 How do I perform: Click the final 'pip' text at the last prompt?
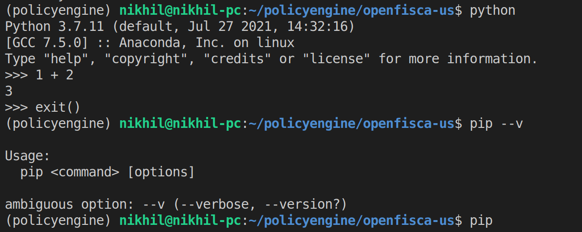tap(481, 221)
